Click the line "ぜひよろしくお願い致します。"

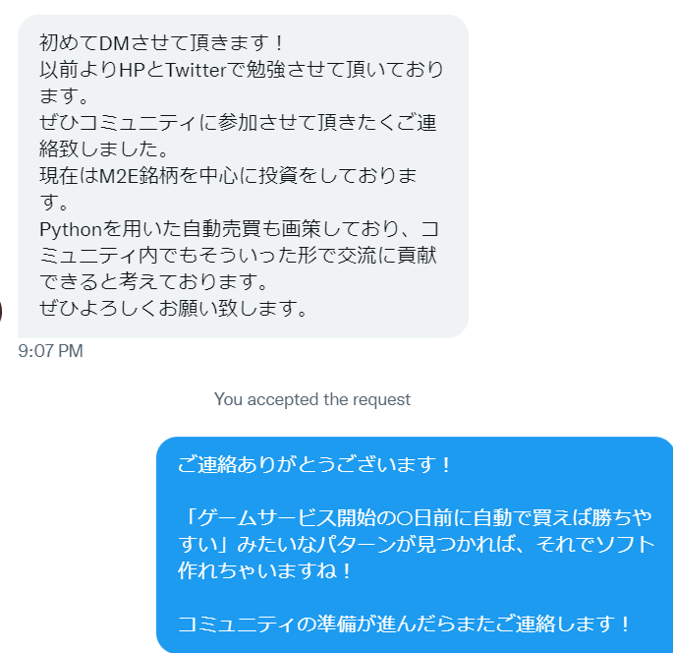[174, 309]
